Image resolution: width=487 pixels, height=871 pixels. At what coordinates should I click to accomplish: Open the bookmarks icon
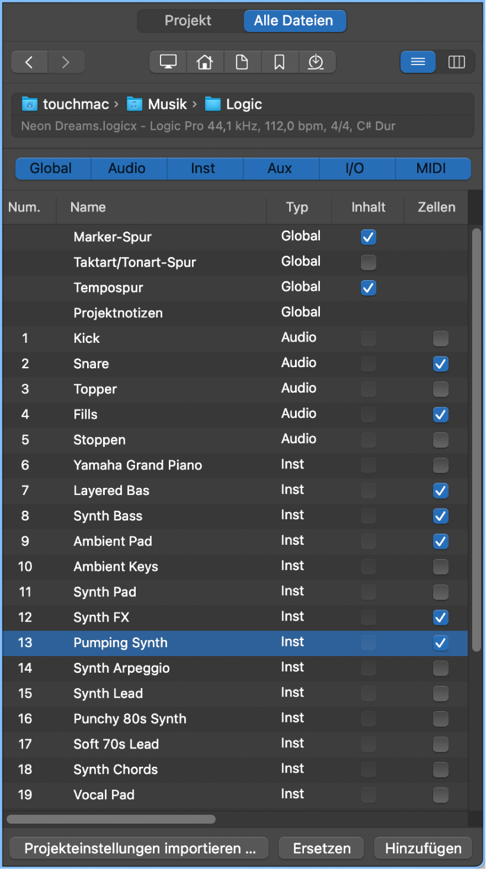coord(279,62)
